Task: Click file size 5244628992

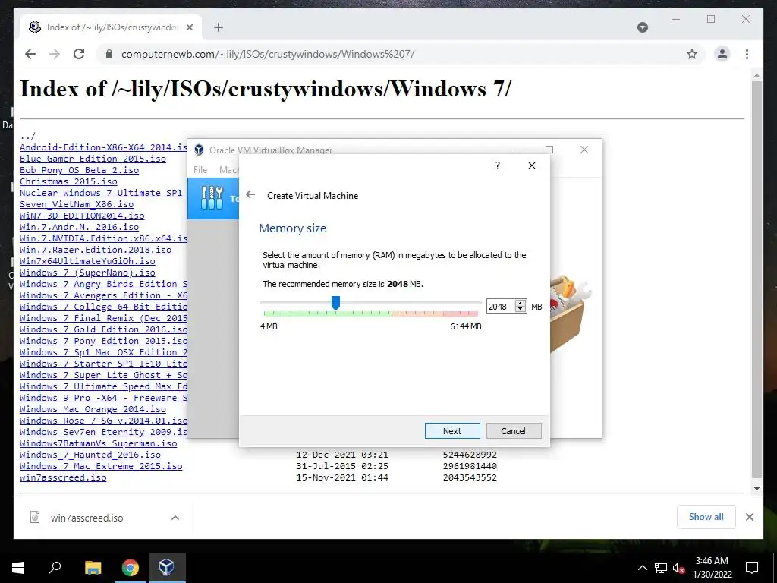Action: (x=470, y=455)
